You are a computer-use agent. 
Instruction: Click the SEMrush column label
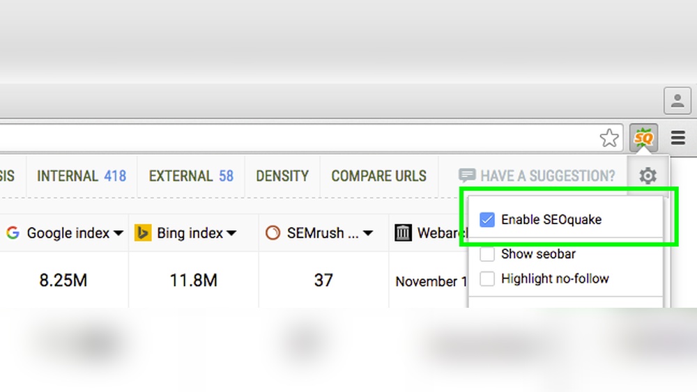pos(322,233)
